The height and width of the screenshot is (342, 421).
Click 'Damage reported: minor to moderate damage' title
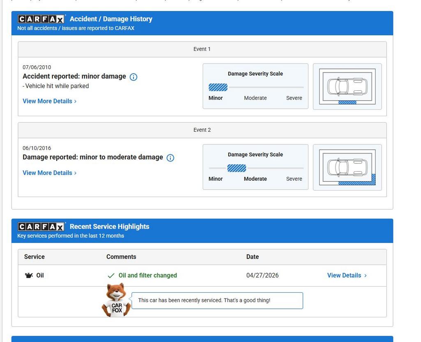(x=93, y=157)
